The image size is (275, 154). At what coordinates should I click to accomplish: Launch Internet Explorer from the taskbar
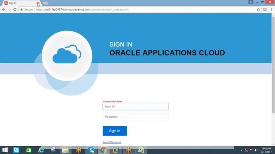pos(41,150)
